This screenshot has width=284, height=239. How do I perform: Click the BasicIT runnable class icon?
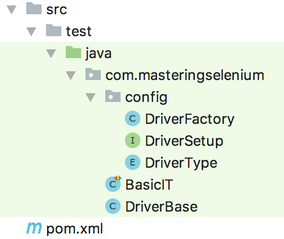113,184
